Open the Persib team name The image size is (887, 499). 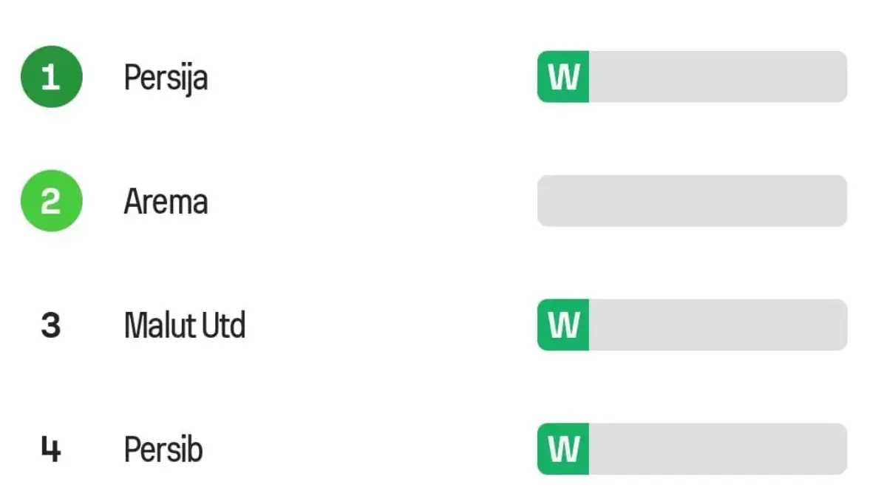pos(163,449)
